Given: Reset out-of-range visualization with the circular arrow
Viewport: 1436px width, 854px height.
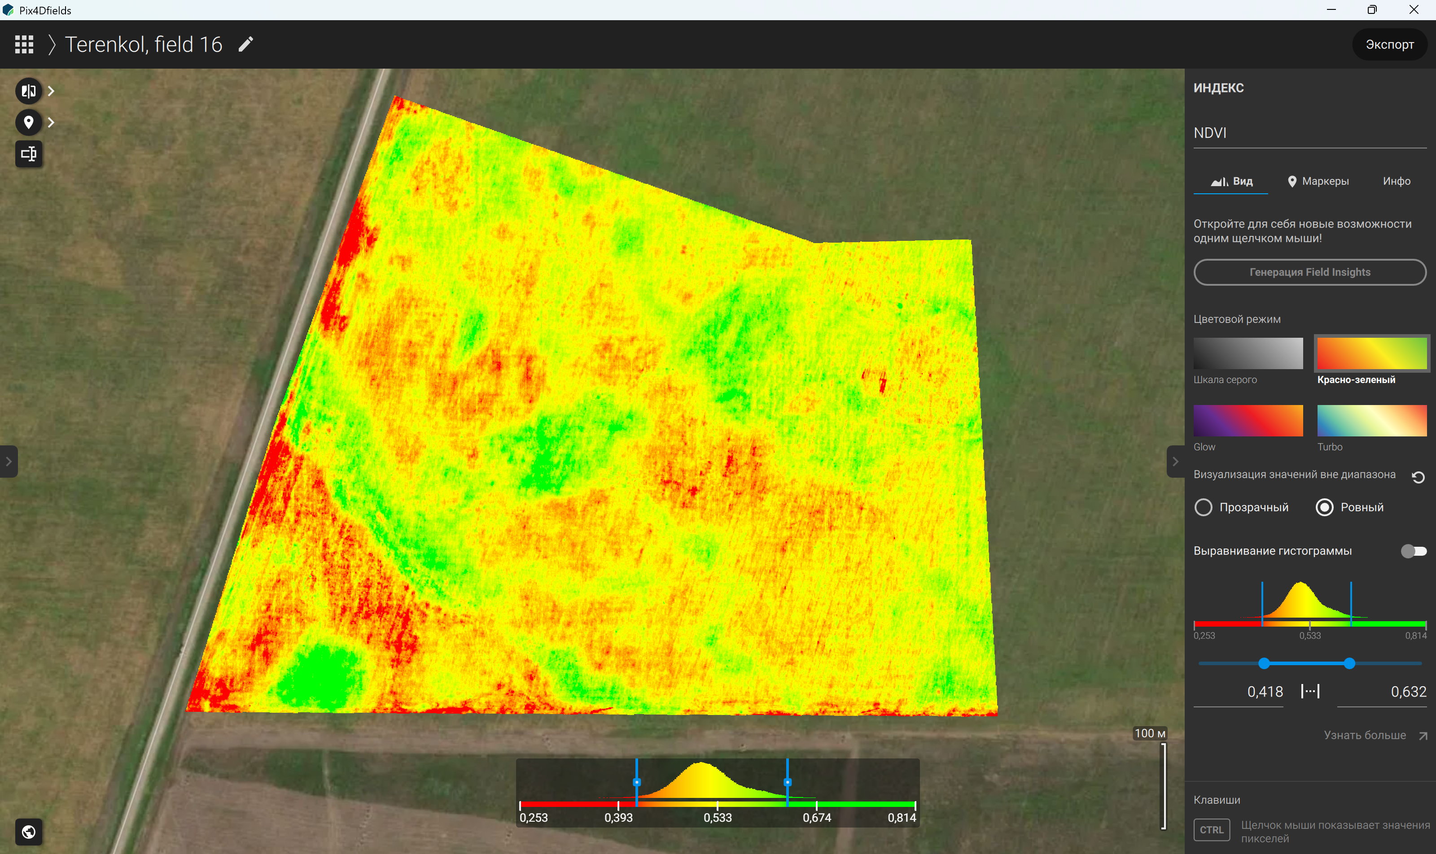Looking at the screenshot, I should click(1418, 477).
